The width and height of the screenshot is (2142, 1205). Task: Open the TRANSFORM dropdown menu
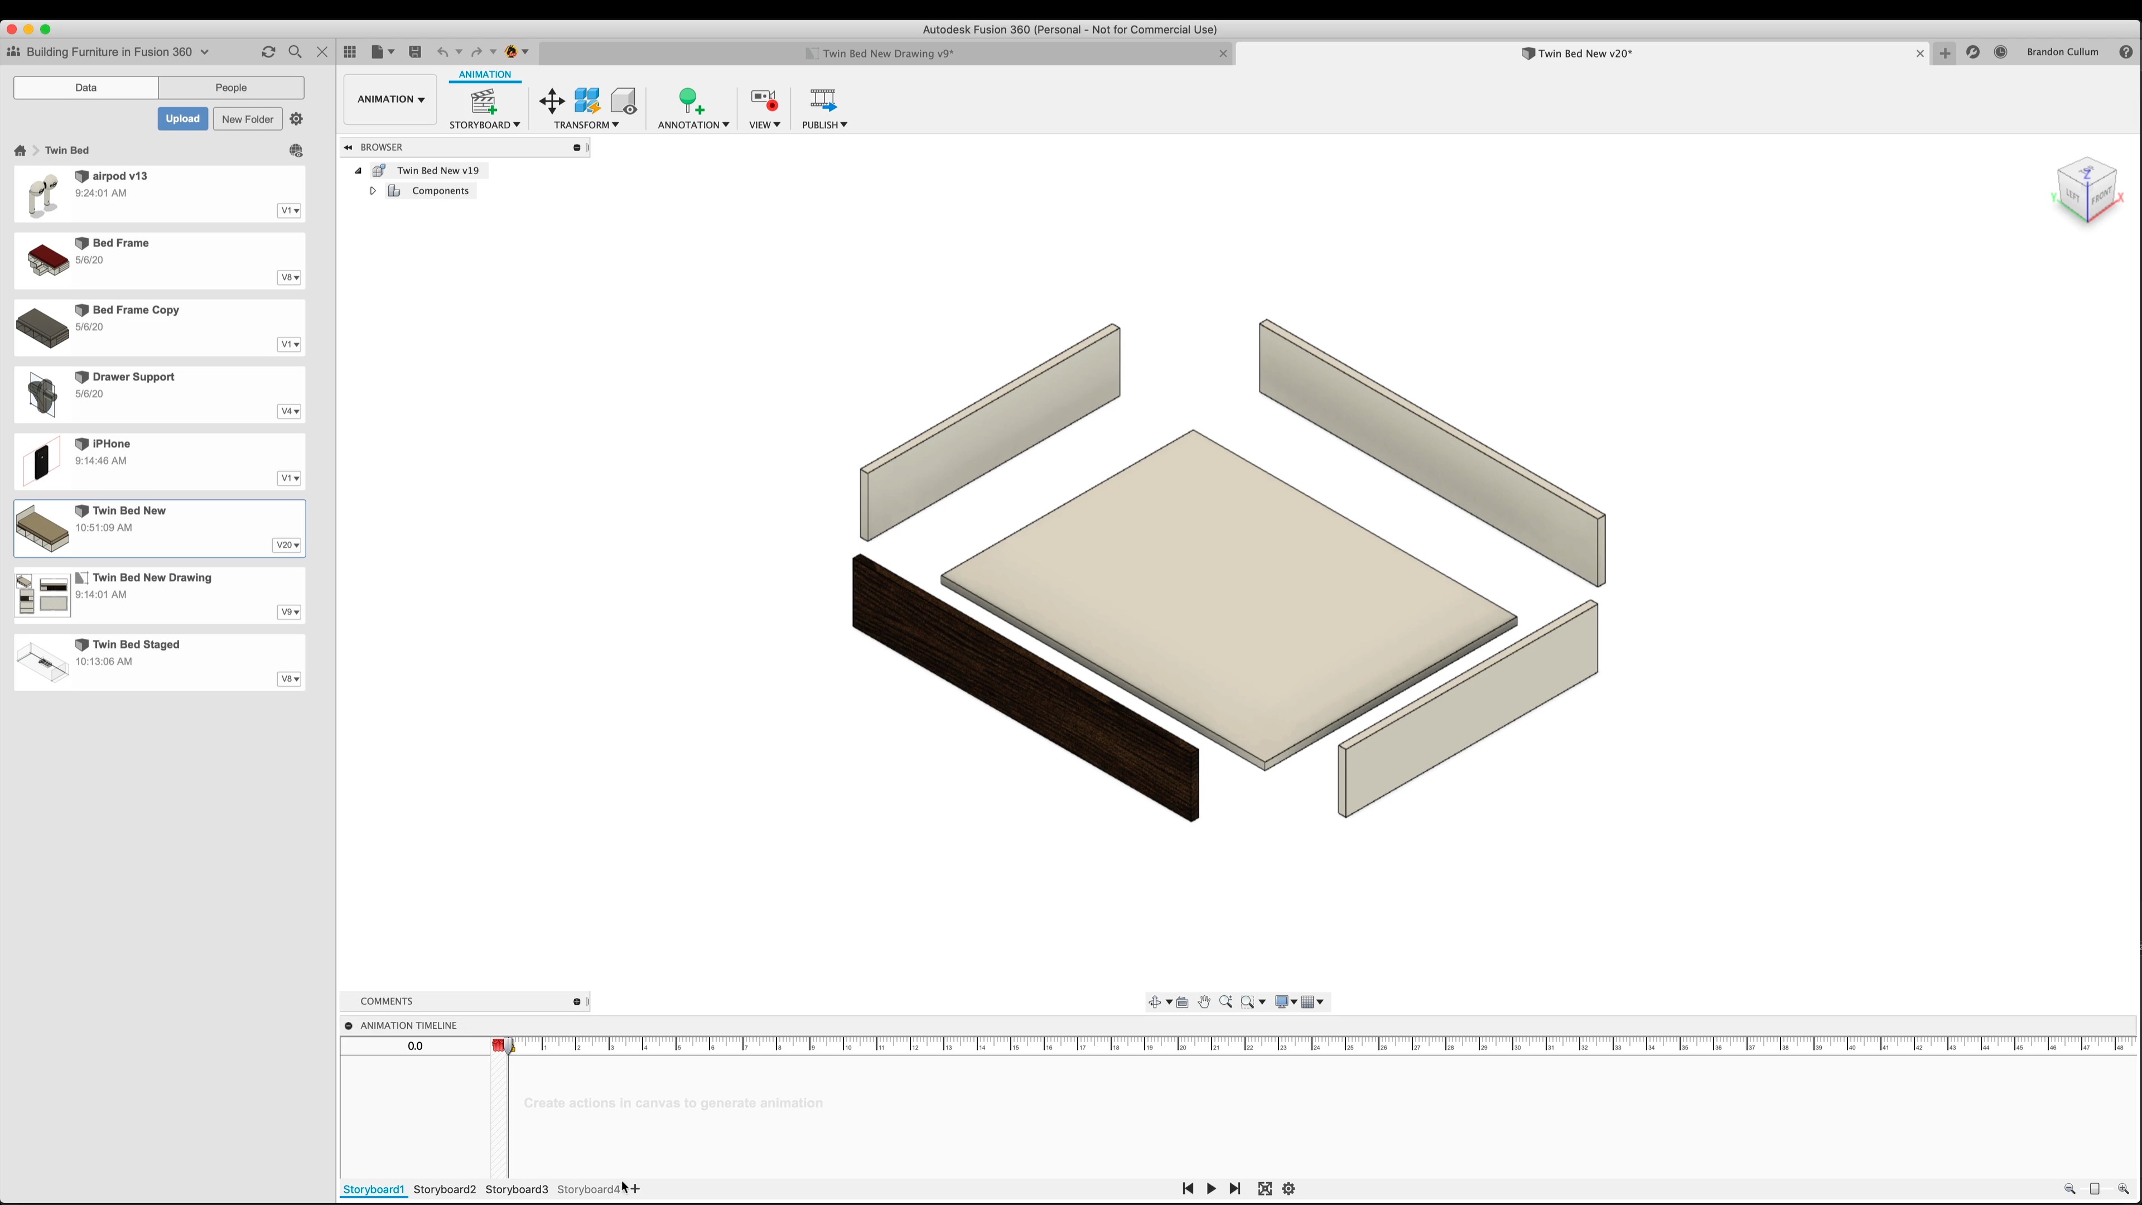[x=586, y=125]
